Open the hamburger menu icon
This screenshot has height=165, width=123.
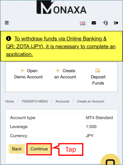[x=7, y=23]
